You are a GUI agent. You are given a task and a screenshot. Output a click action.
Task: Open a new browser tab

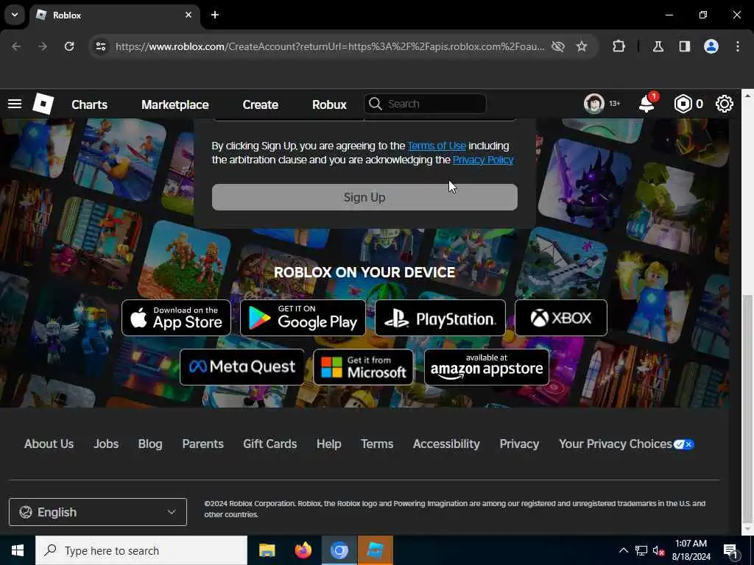(x=215, y=15)
